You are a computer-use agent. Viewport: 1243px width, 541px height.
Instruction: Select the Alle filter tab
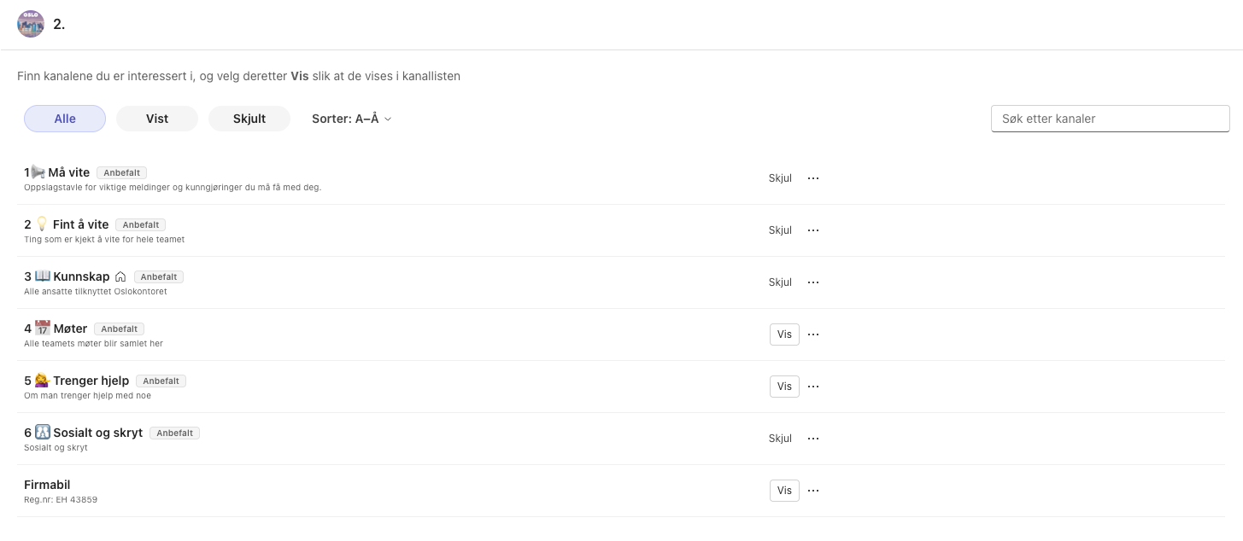(65, 119)
